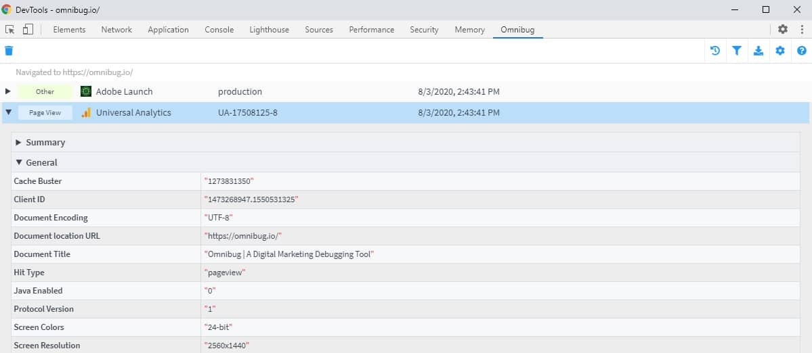This screenshot has width=812, height=353.
Task: Click the Adobe Launch timestamp 8/3/2020, 2:43:41 PM
Action: pyautogui.click(x=458, y=91)
